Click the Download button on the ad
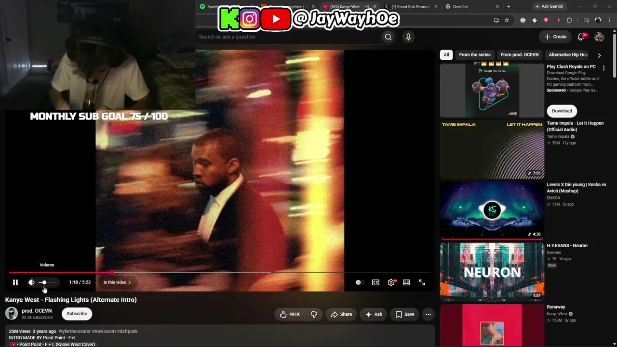Viewport: 617px width, 347px height. 562,111
